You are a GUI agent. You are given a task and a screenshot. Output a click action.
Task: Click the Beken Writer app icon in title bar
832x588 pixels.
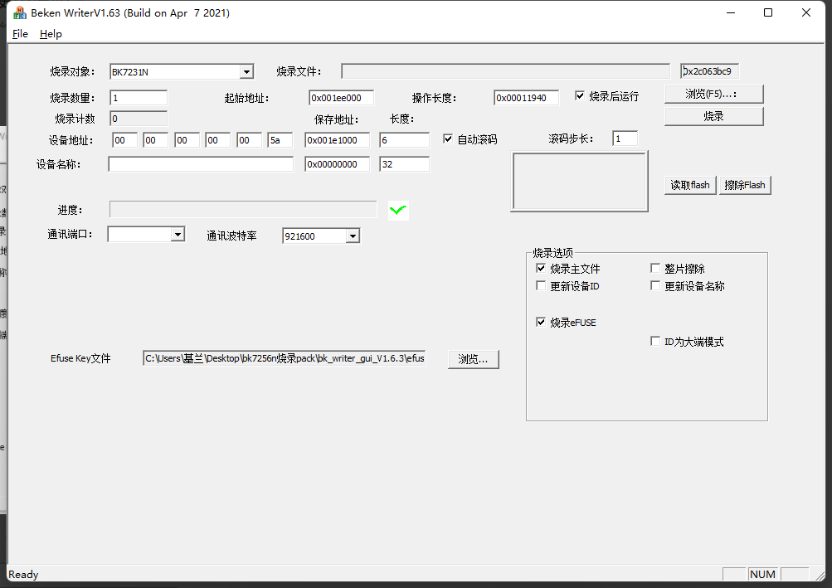pyautogui.click(x=20, y=12)
